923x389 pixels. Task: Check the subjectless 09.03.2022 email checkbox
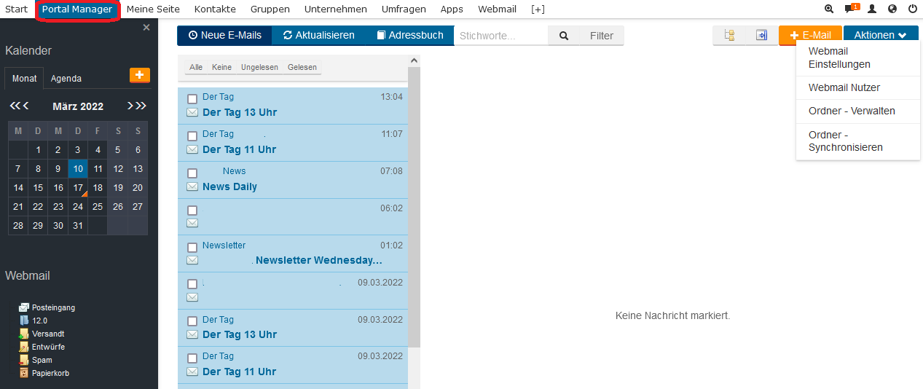(192, 284)
